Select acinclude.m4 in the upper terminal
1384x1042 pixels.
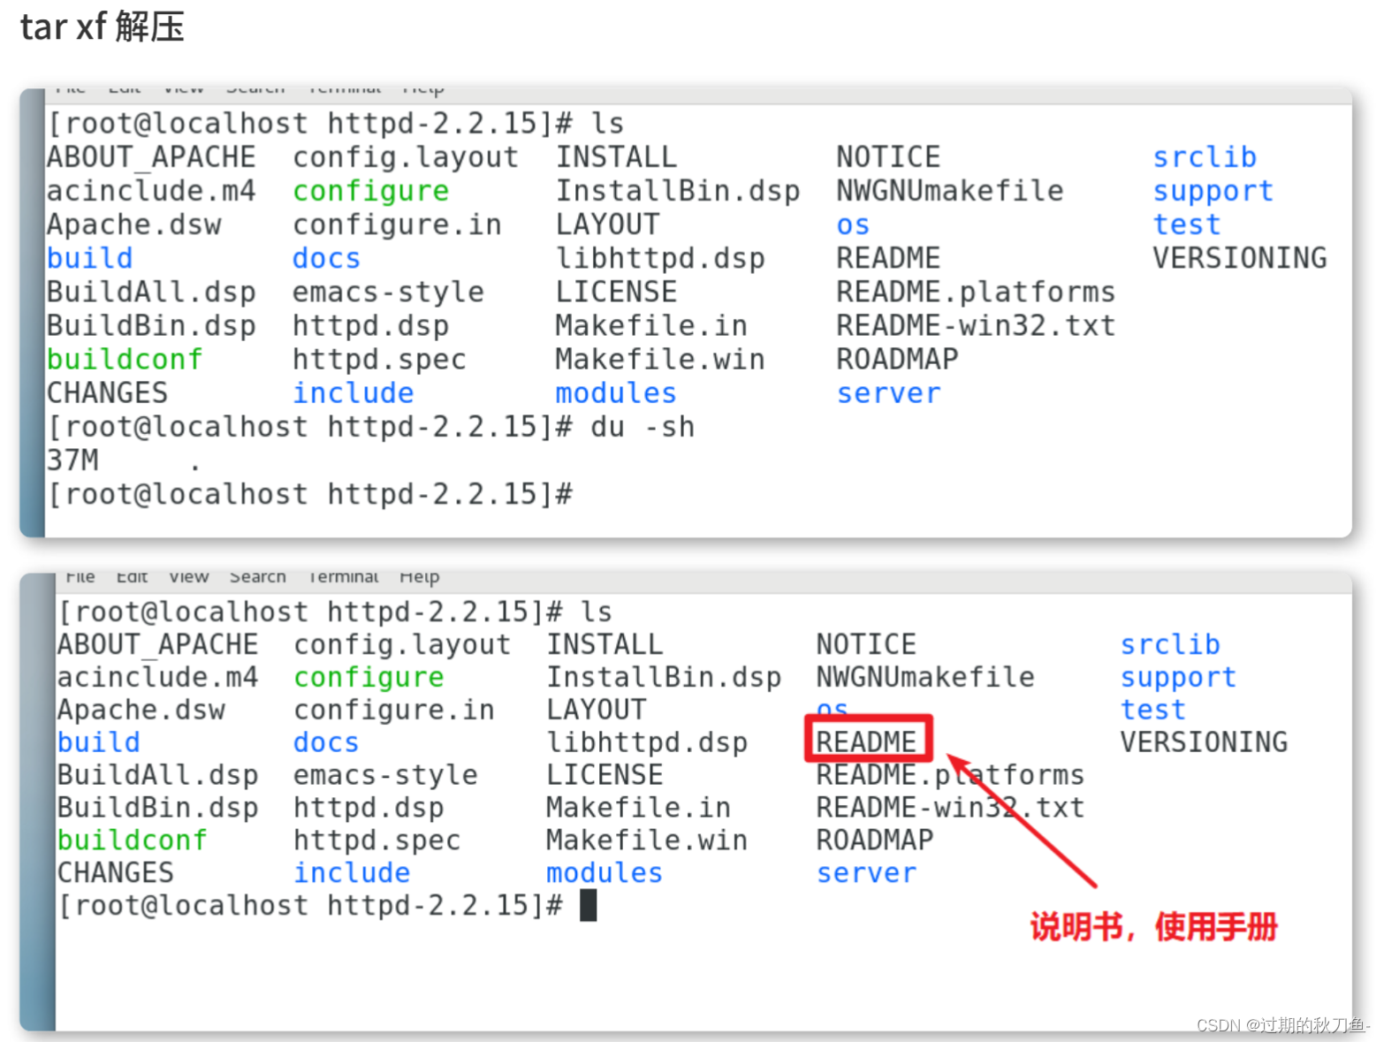click(x=151, y=191)
